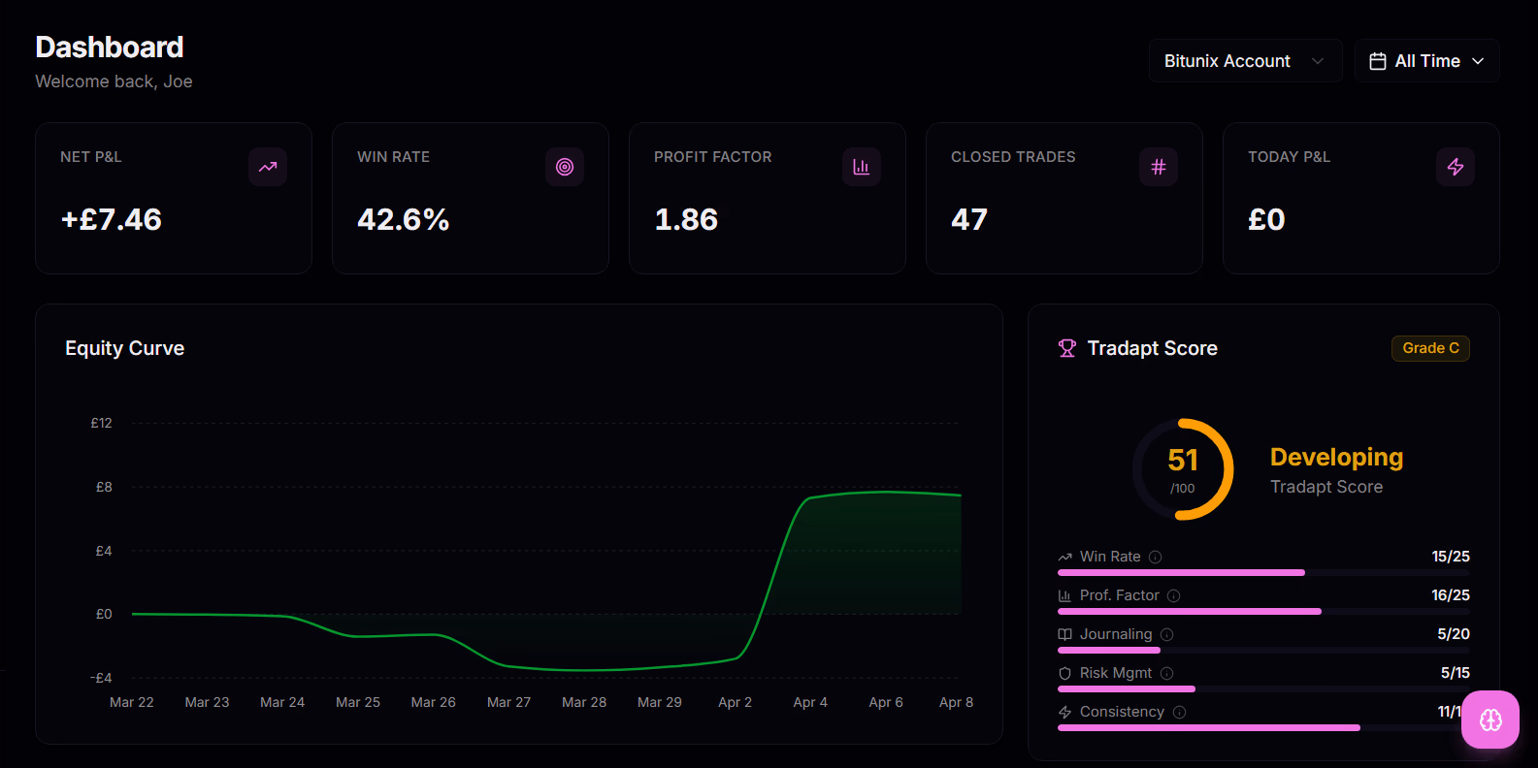
Task: Click the info icon beside Win Rate
Action: pos(1156,557)
